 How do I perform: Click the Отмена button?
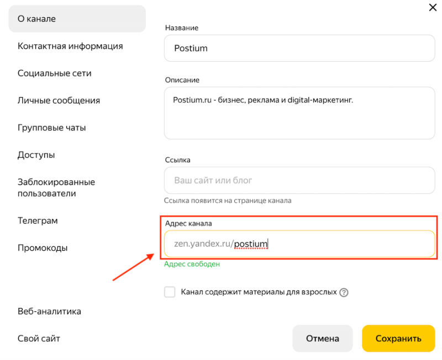click(x=322, y=338)
